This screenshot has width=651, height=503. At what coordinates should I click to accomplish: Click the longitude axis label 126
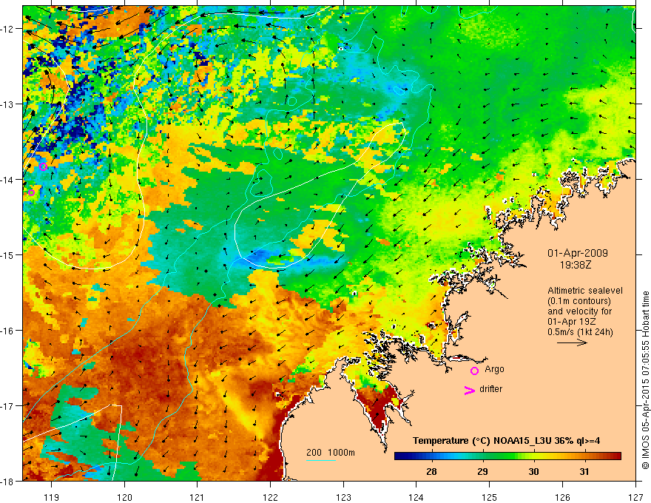pos(562,497)
